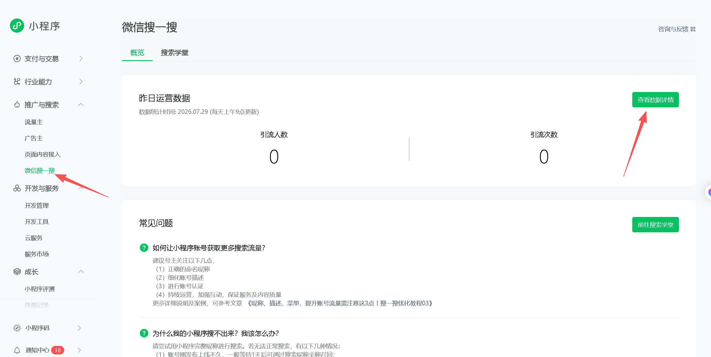Click the 常见问题 heading
The image size is (711, 357).
(x=156, y=223)
